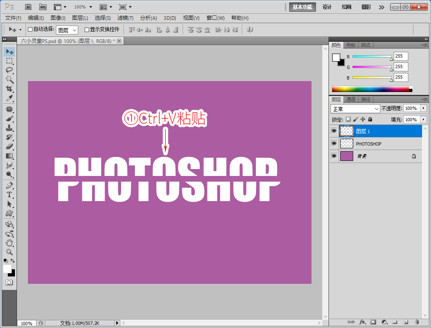The width and height of the screenshot is (431, 328).
Task: Select the Eyedropper tool
Action: click(9, 98)
